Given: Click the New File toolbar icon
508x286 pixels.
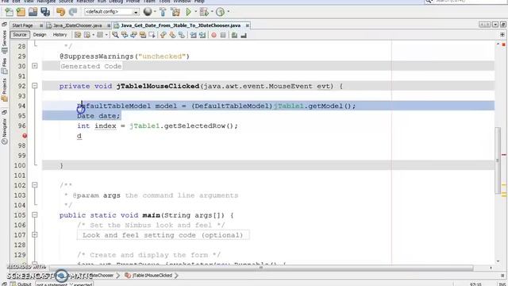Looking at the screenshot, I should [x=9, y=12].
